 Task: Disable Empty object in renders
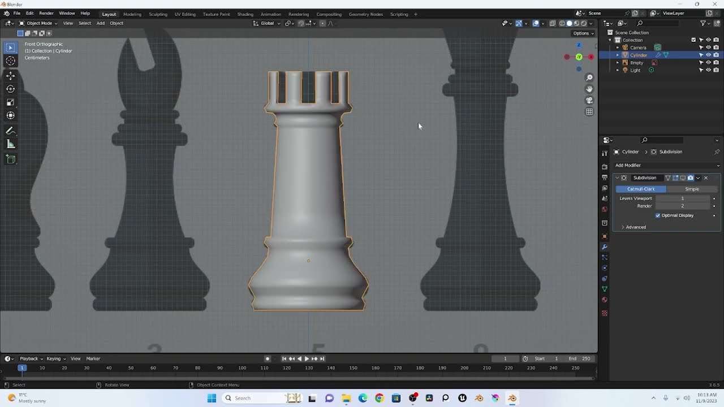[716, 63]
